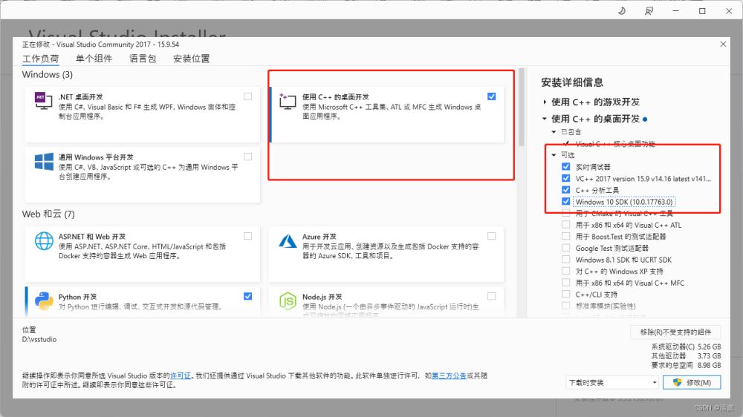The image size is (743, 417).
Task: Click the Node.js hexagon icon
Action: (x=288, y=301)
